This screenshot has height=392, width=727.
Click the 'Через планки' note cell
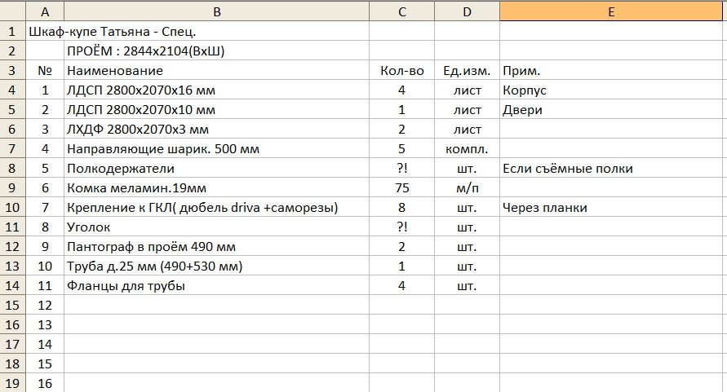[x=612, y=208]
